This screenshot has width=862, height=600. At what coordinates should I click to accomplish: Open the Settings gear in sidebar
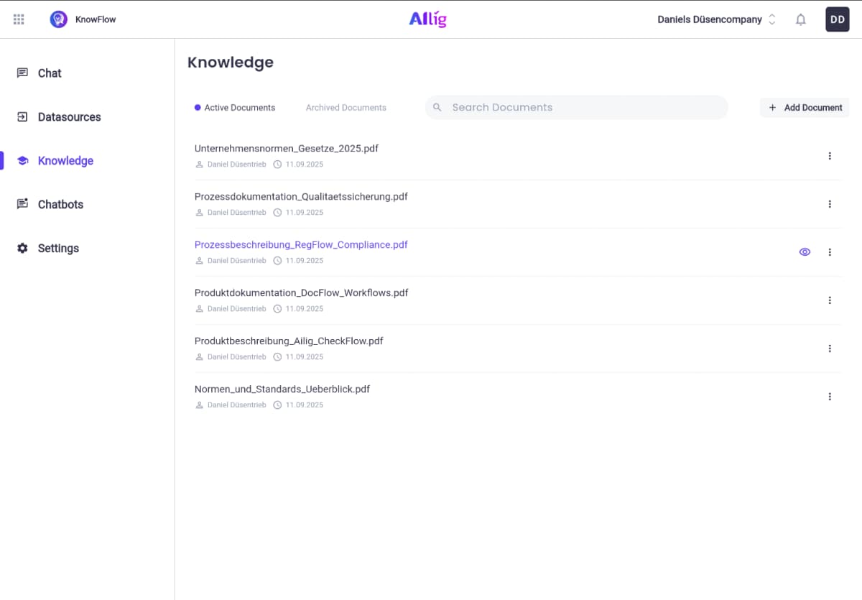click(x=24, y=248)
